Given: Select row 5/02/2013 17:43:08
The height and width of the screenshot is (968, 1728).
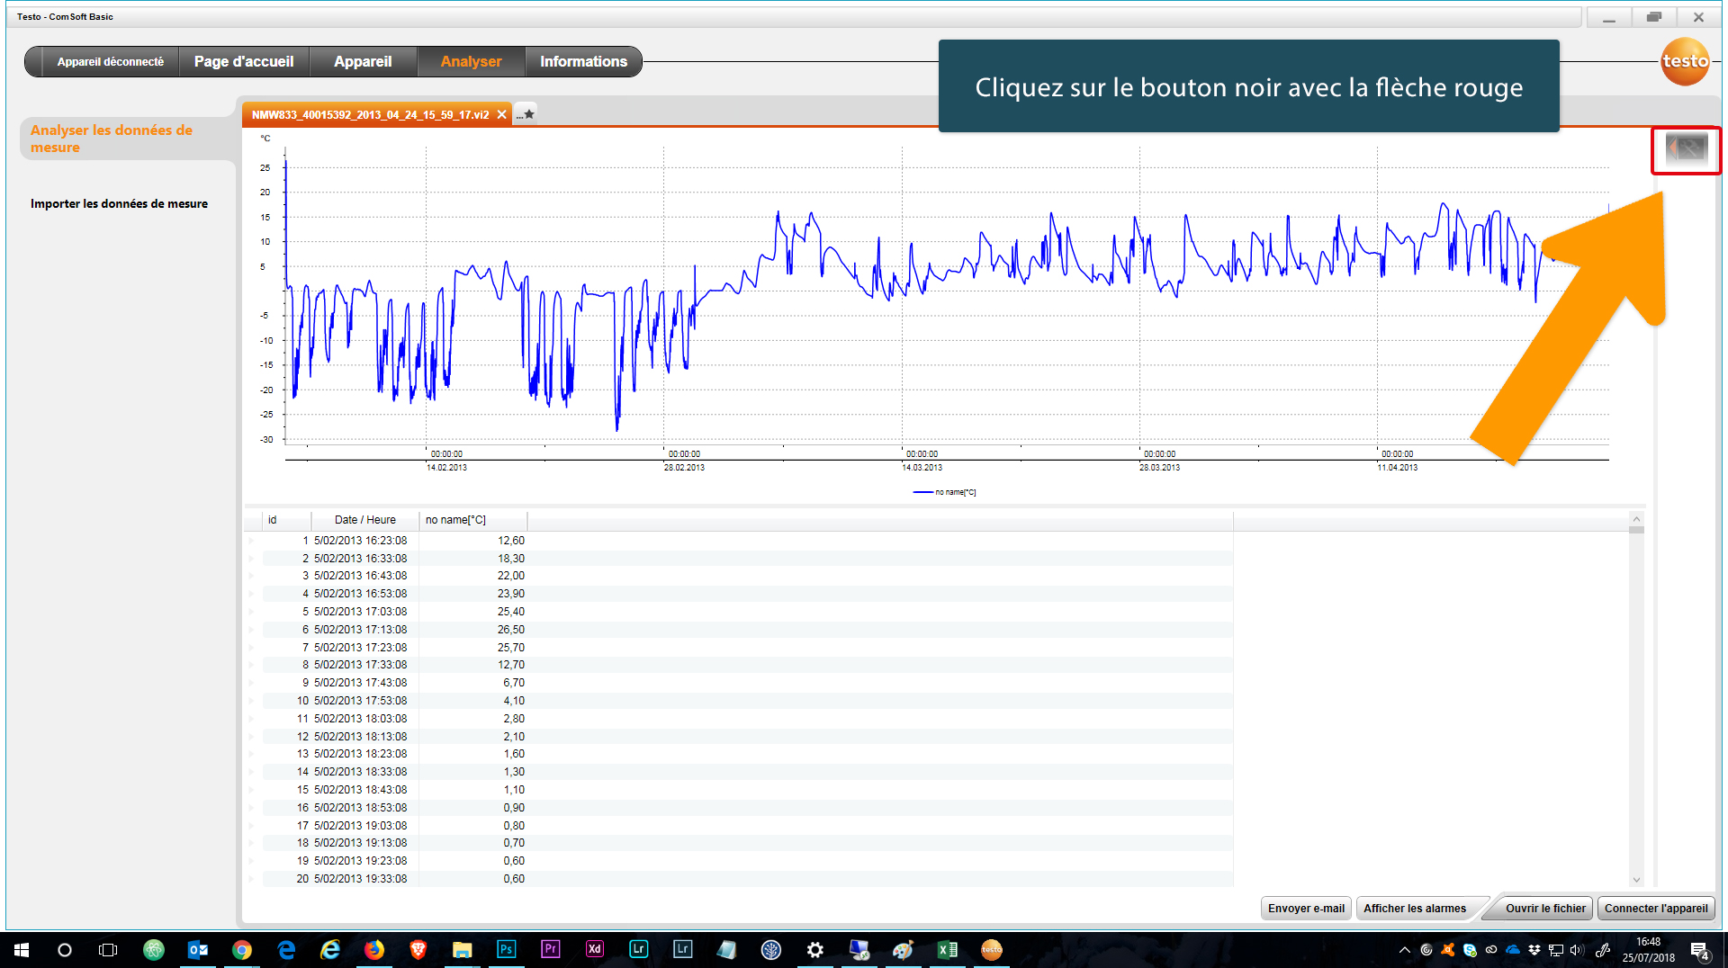Looking at the screenshot, I should tap(747, 683).
